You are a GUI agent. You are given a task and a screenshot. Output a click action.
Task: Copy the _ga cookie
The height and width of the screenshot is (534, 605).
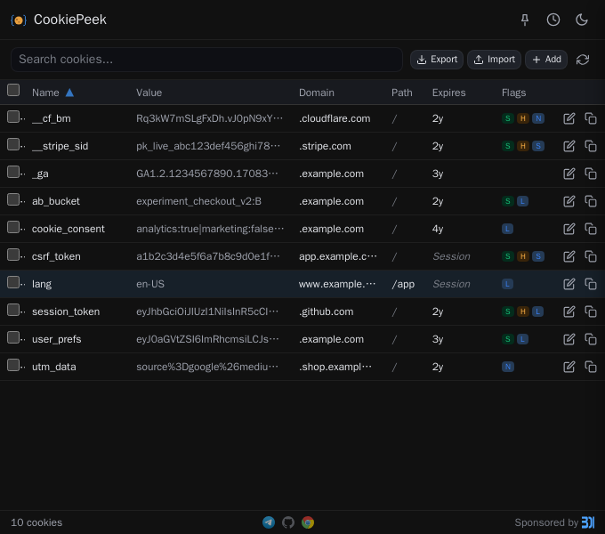pyautogui.click(x=591, y=174)
